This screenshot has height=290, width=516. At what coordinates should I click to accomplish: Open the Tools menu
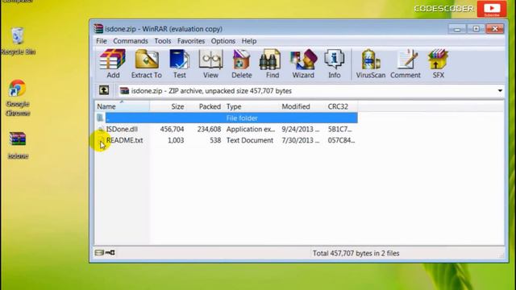point(163,41)
